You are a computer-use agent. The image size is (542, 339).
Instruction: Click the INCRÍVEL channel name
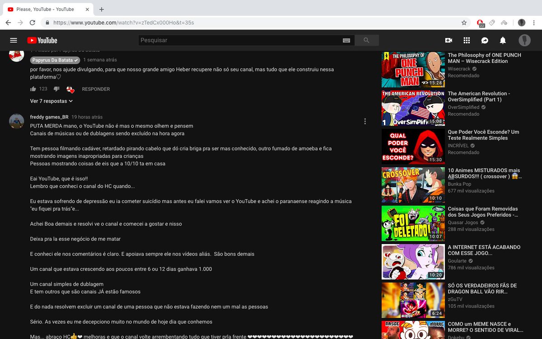coord(458,146)
